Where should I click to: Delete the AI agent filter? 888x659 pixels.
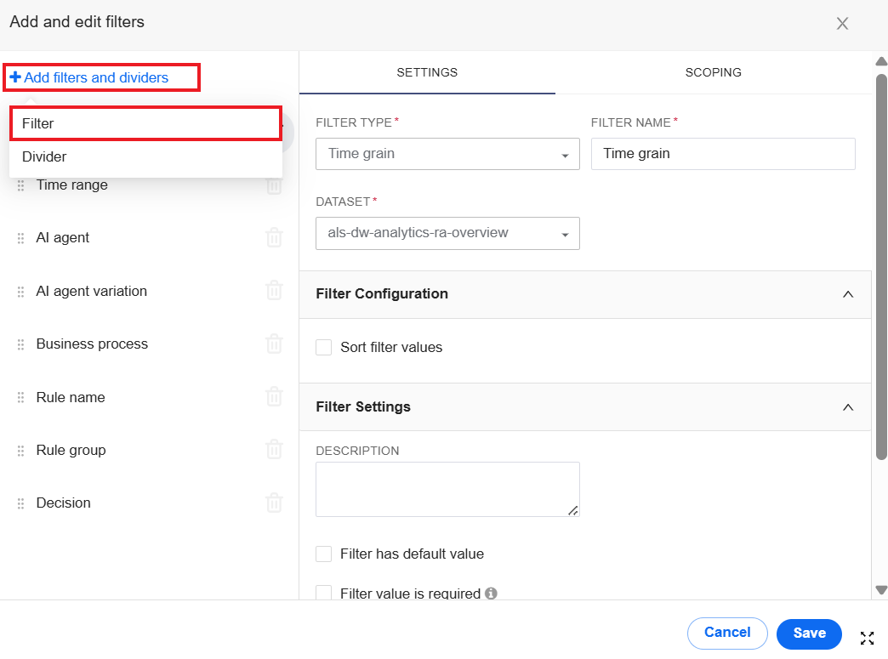[x=274, y=238]
